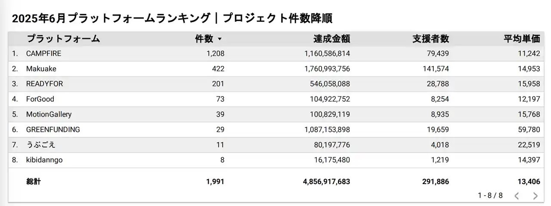Image resolution: width=551 pixels, height=206 pixels.
Task: Sort by 支援者数 column header
Action: click(x=430, y=39)
